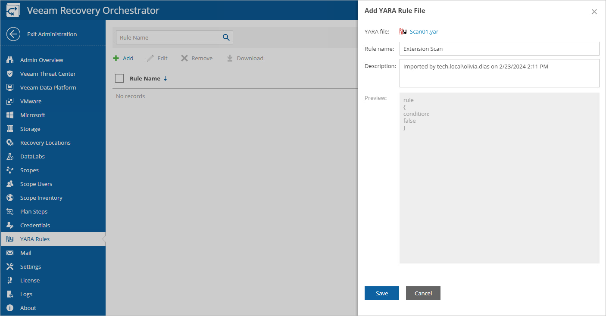Viewport: 606px width, 316px height.
Task: Click the Exit Administration back arrow icon
Action: click(13, 34)
